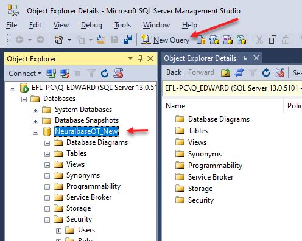Collapse the Databases folder node
Screen dimensions: 302x241
(24, 99)
